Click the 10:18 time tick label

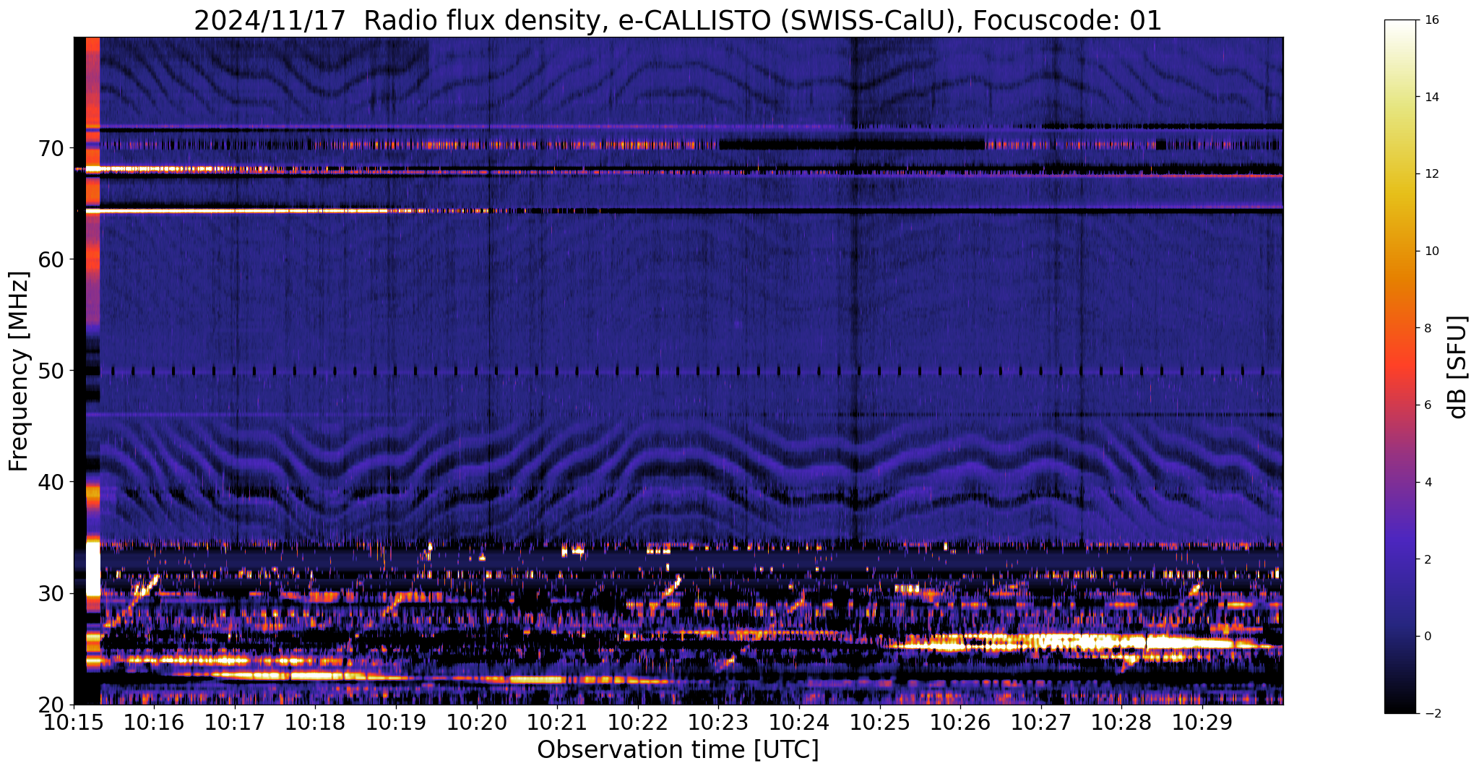click(315, 723)
